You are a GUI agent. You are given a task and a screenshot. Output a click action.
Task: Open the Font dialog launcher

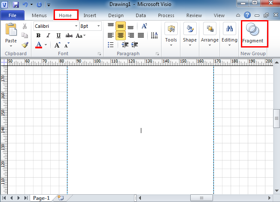click(x=99, y=54)
